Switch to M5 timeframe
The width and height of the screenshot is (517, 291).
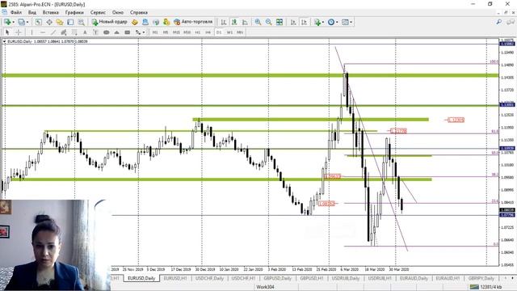point(166,32)
